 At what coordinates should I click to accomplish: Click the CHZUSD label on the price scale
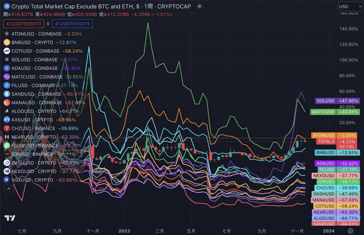325,188
